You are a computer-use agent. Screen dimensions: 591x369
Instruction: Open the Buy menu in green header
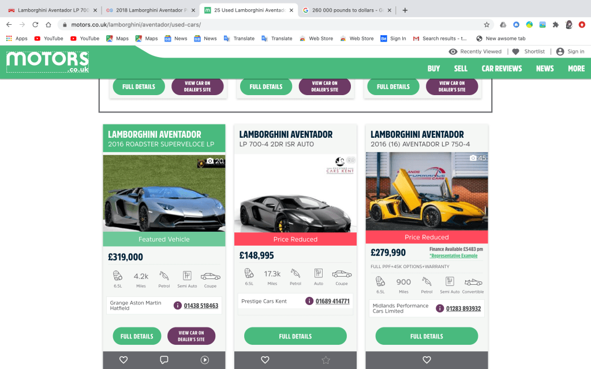[x=433, y=69]
